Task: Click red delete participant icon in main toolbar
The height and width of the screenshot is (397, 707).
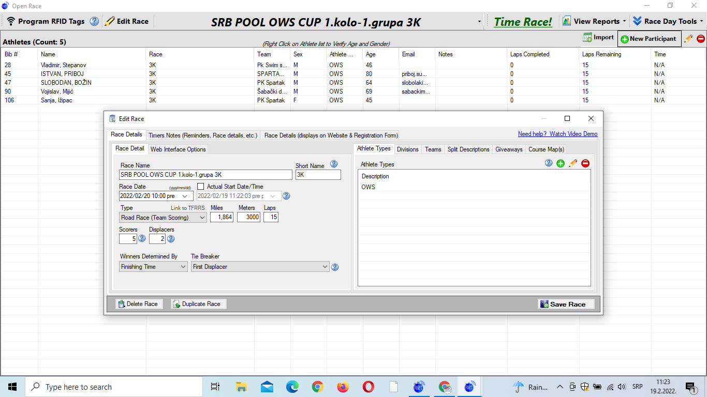Action: (x=701, y=39)
